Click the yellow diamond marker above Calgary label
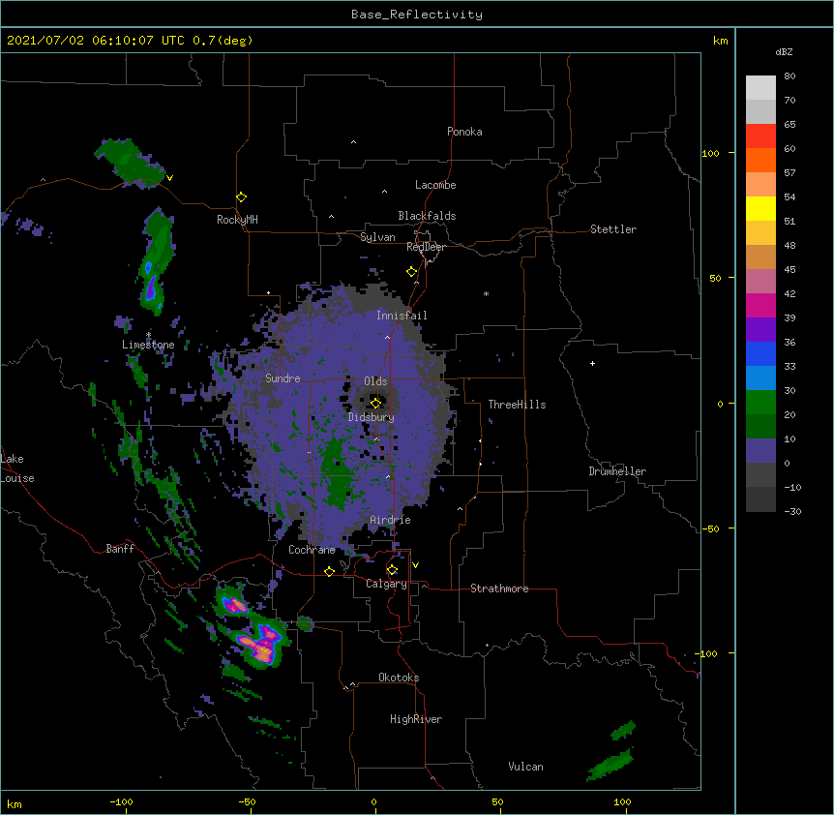This screenshot has width=834, height=815. [392, 570]
